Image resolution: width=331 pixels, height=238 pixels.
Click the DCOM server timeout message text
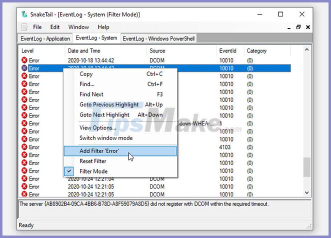[144, 204]
